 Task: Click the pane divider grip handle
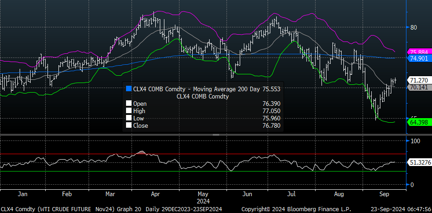(x=216, y=135)
